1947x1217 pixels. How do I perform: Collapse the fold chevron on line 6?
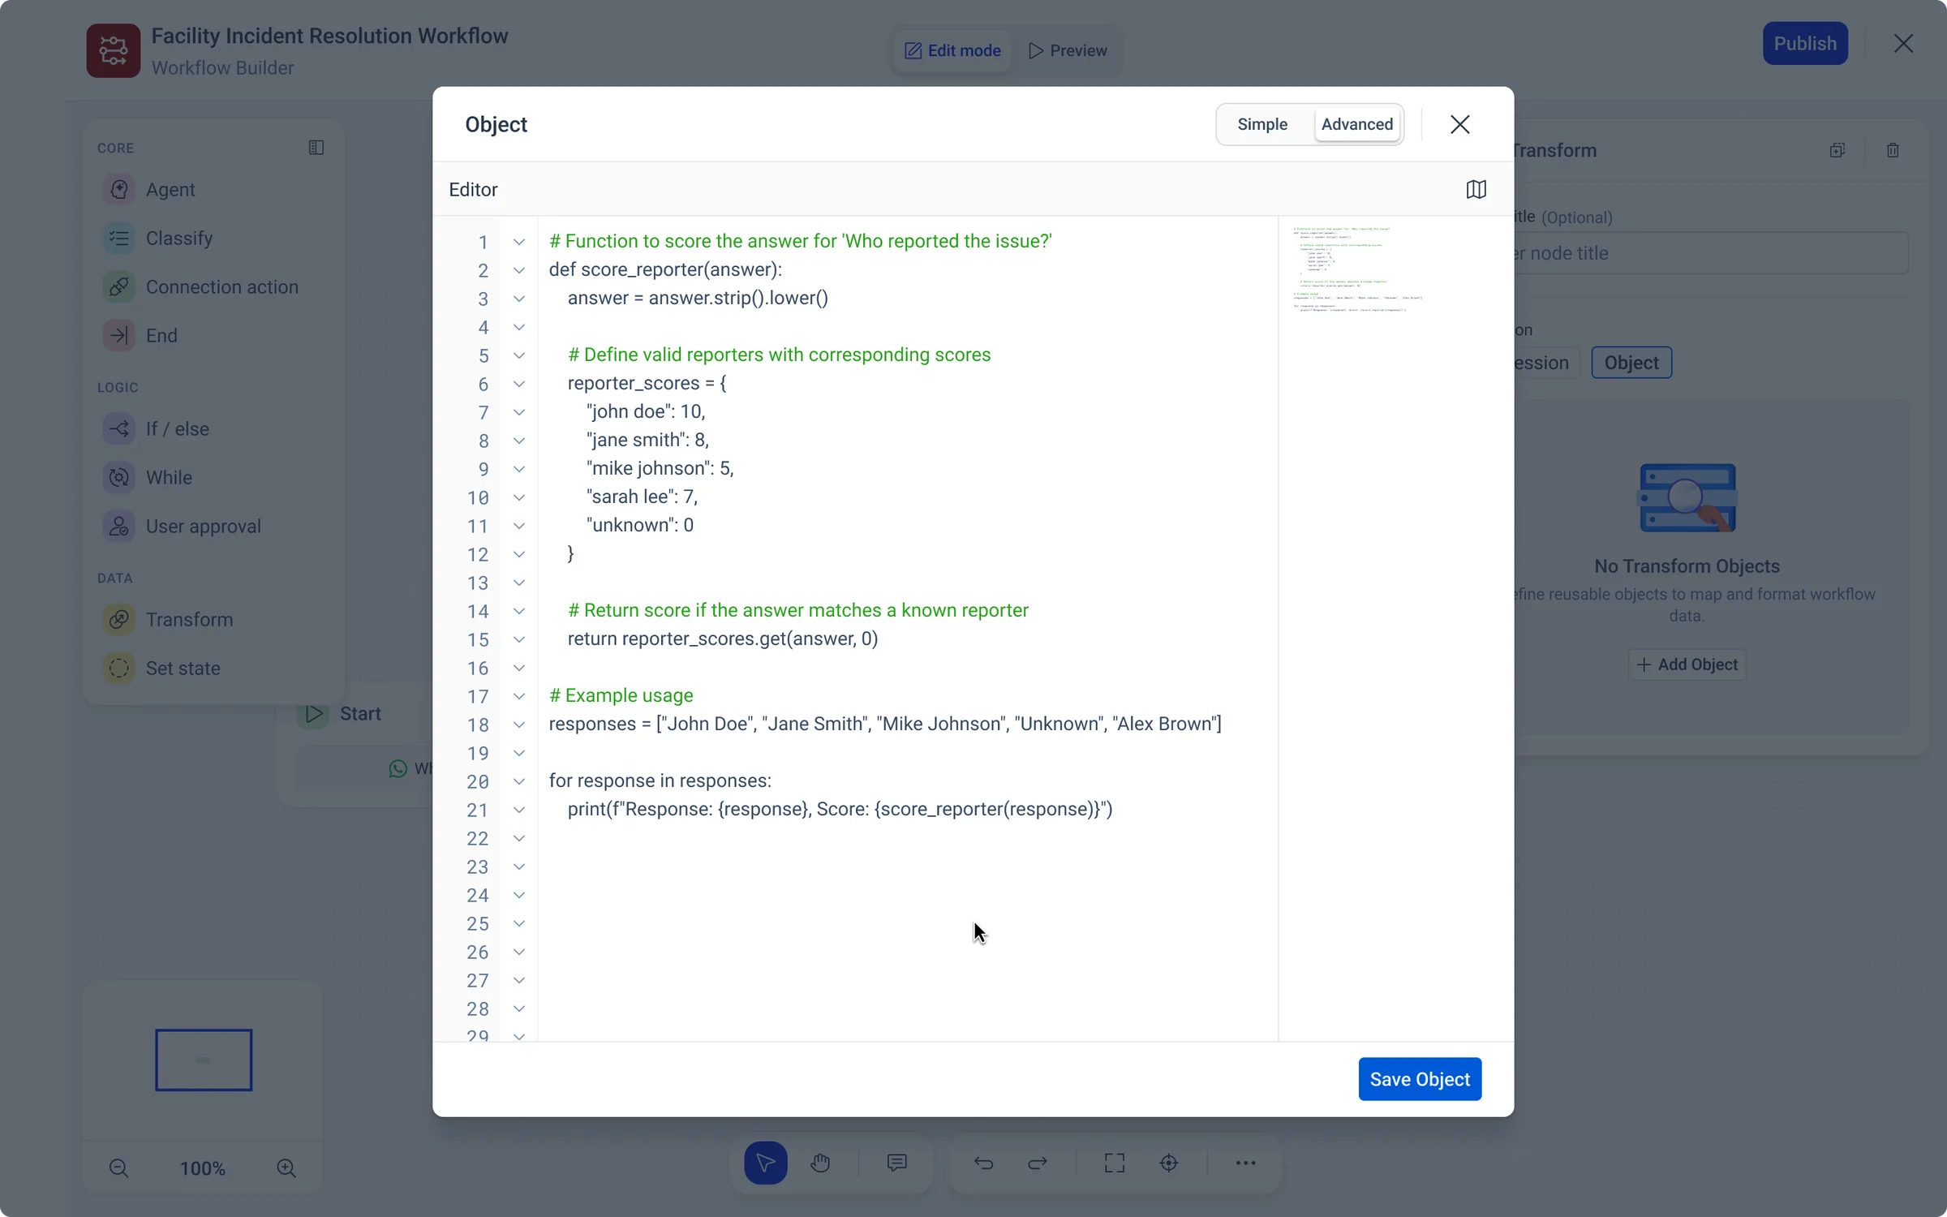tap(519, 384)
